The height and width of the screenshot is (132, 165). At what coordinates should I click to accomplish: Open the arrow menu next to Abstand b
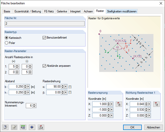point(28,87)
